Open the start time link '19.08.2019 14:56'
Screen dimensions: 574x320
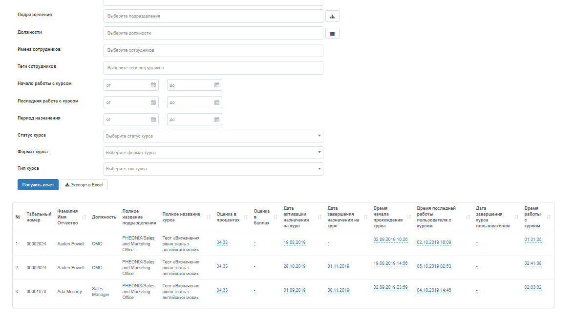[x=390, y=264]
